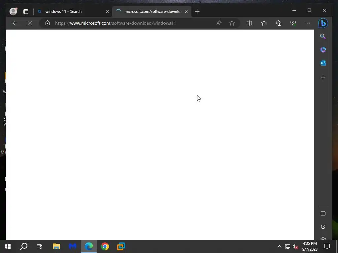Open Action Center notifications
This screenshot has width=338, height=253.
[327, 246]
